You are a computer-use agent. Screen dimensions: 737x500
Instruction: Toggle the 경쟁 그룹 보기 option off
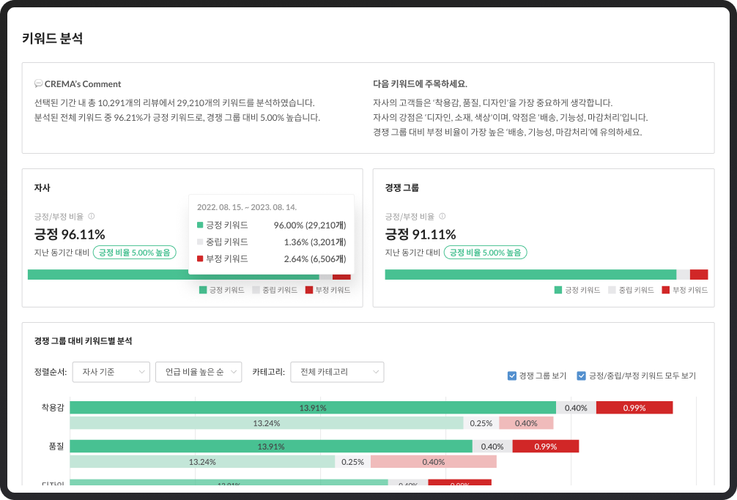coord(511,376)
